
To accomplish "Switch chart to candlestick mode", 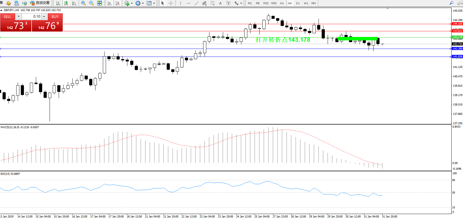I will [x=66, y=3].
